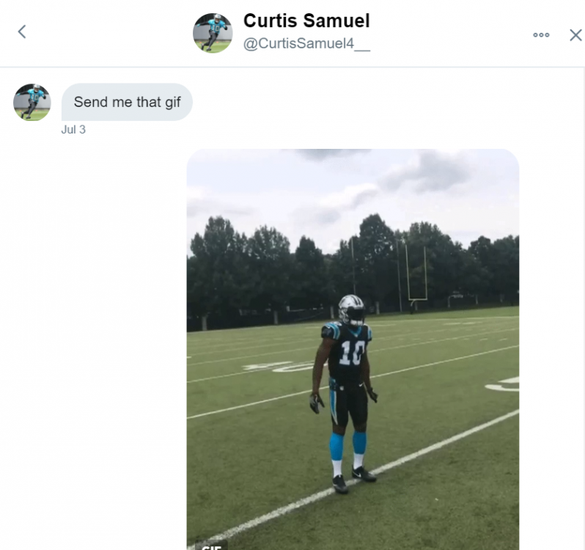The width and height of the screenshot is (585, 550).
Task: Click the player's gloved hand in the GIF
Action: pos(317,403)
